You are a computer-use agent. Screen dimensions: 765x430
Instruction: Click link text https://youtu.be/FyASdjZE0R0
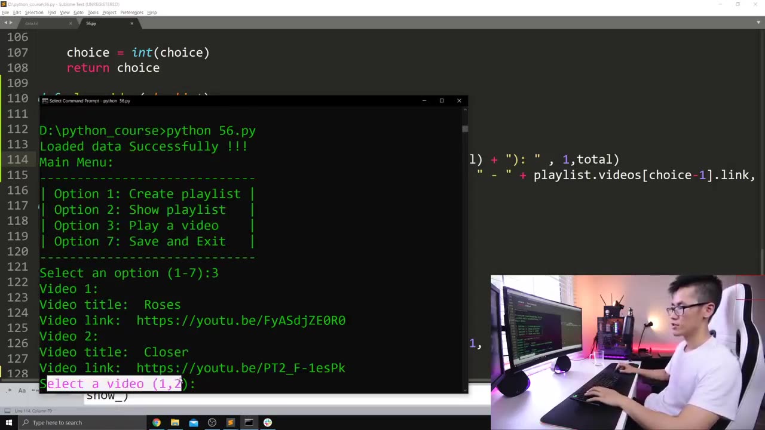(241, 320)
